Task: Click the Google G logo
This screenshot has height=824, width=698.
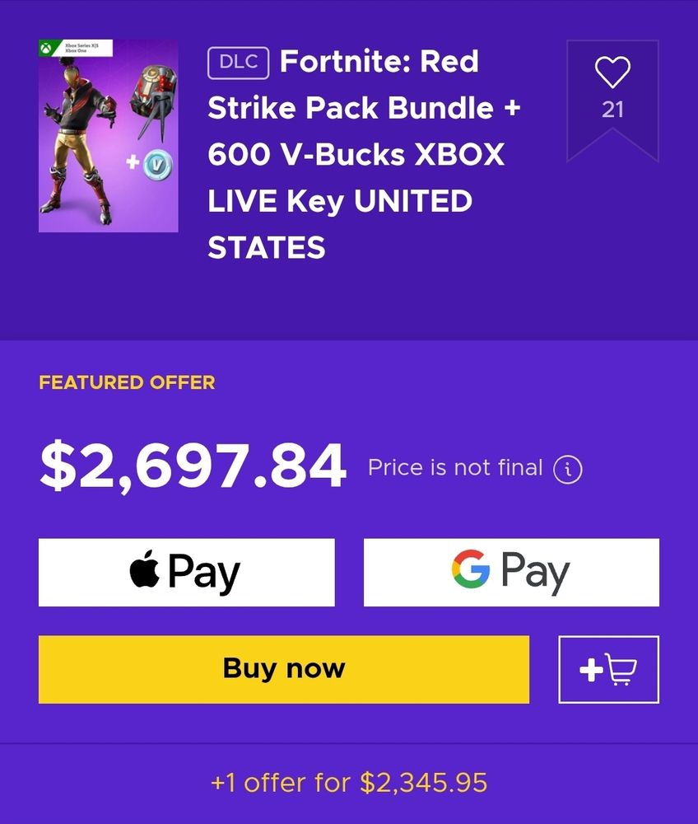Action: 471,569
